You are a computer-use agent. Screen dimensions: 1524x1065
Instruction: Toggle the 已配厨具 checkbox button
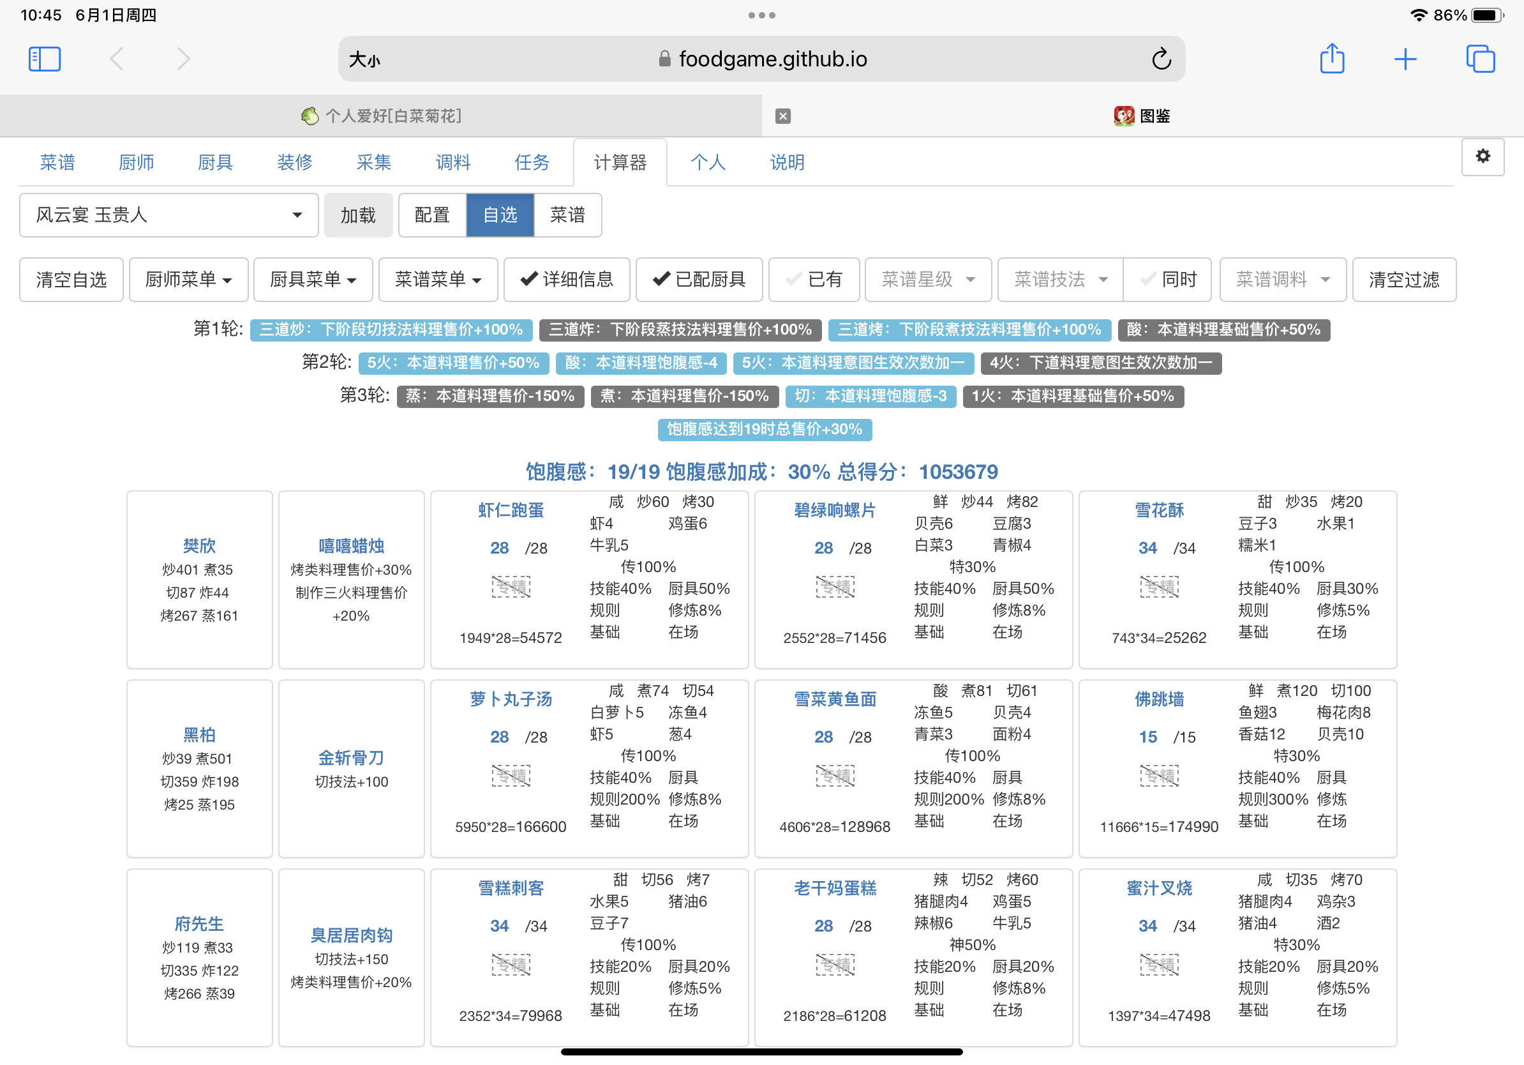coord(699,280)
